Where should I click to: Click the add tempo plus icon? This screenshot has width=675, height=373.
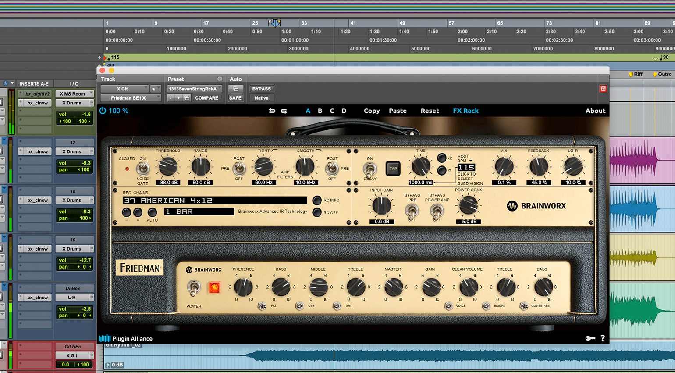pos(99,57)
